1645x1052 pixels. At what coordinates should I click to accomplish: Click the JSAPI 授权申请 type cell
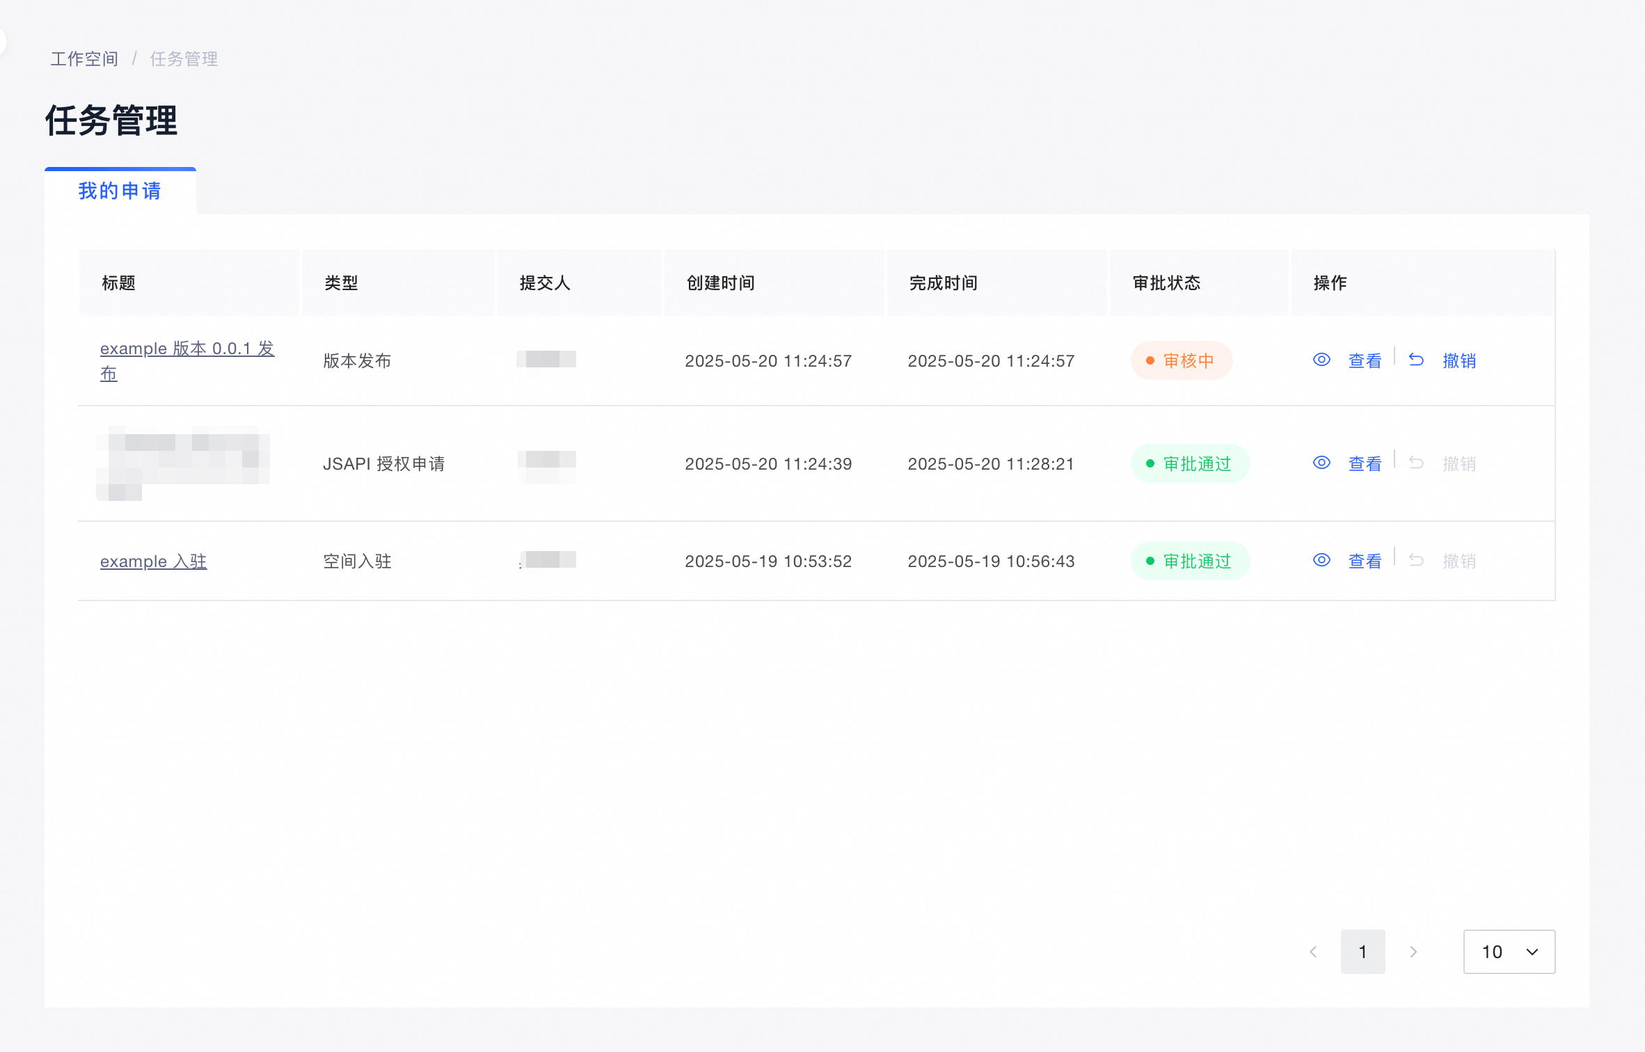[x=384, y=463]
